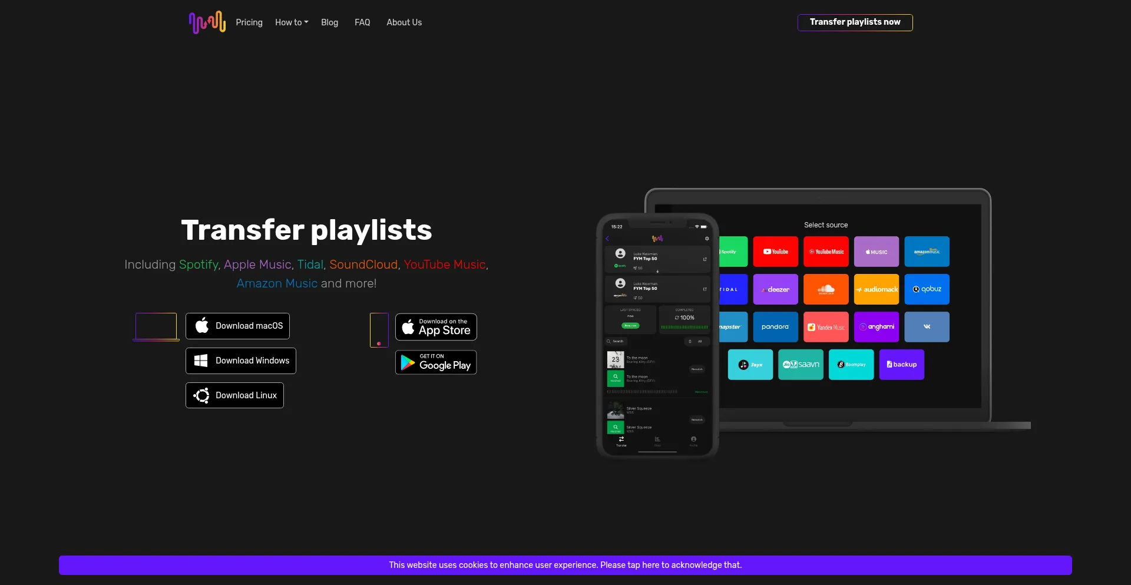
Task: Choose the purple Deezer source tile
Action: [775, 289]
